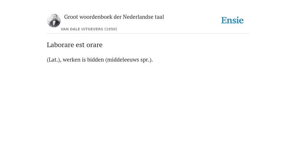Click the Ensie logo
296x148 pixels.
pyautogui.click(x=232, y=20)
